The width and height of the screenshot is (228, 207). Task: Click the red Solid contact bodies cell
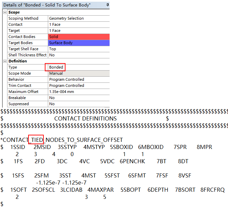(x=79, y=37)
